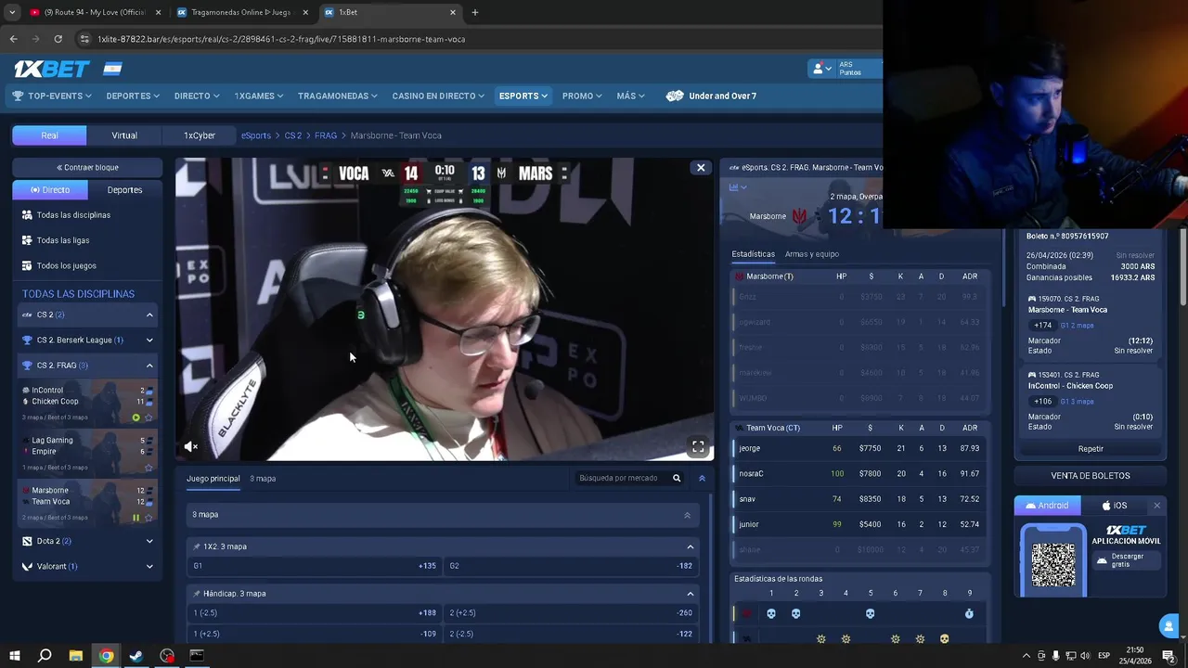This screenshot has width=1188, height=668.
Task: Favorite the Lag Gaming vs Empire match
Action: click(148, 468)
